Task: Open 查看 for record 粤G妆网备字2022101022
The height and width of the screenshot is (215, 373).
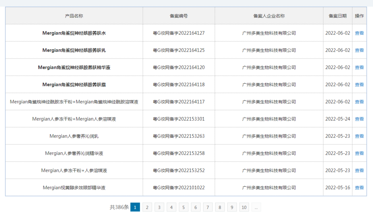Action: [x=359, y=187]
